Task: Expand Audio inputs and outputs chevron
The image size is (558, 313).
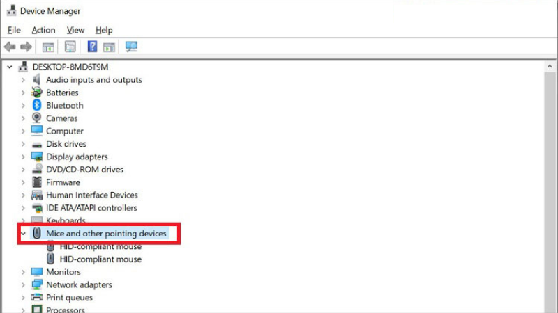Action: click(x=23, y=80)
